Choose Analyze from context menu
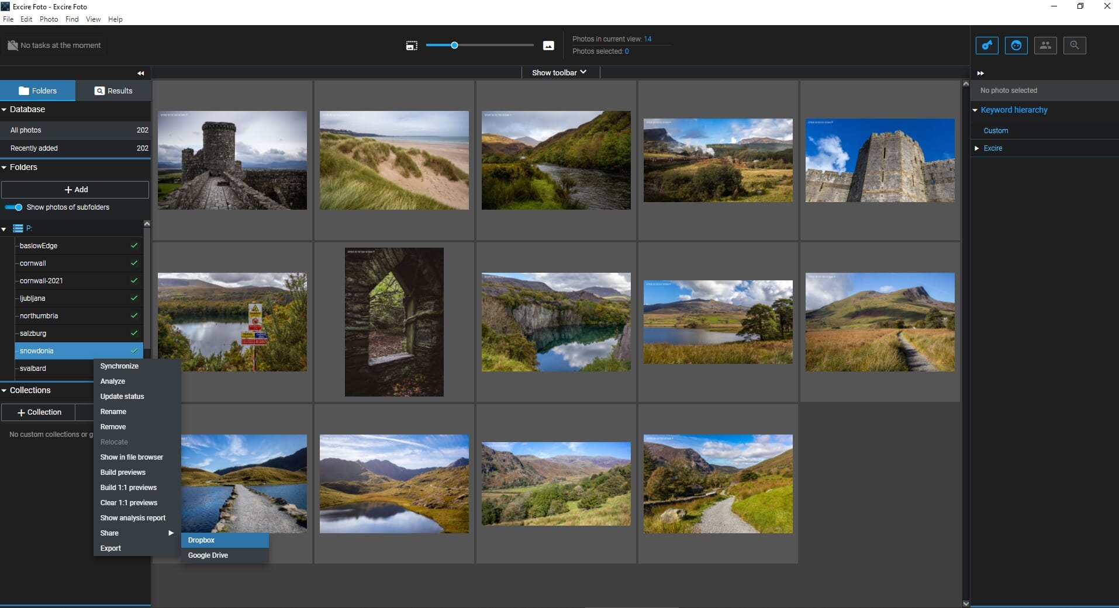 click(137, 381)
